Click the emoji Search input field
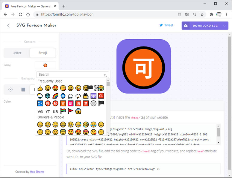 tap(70, 74)
